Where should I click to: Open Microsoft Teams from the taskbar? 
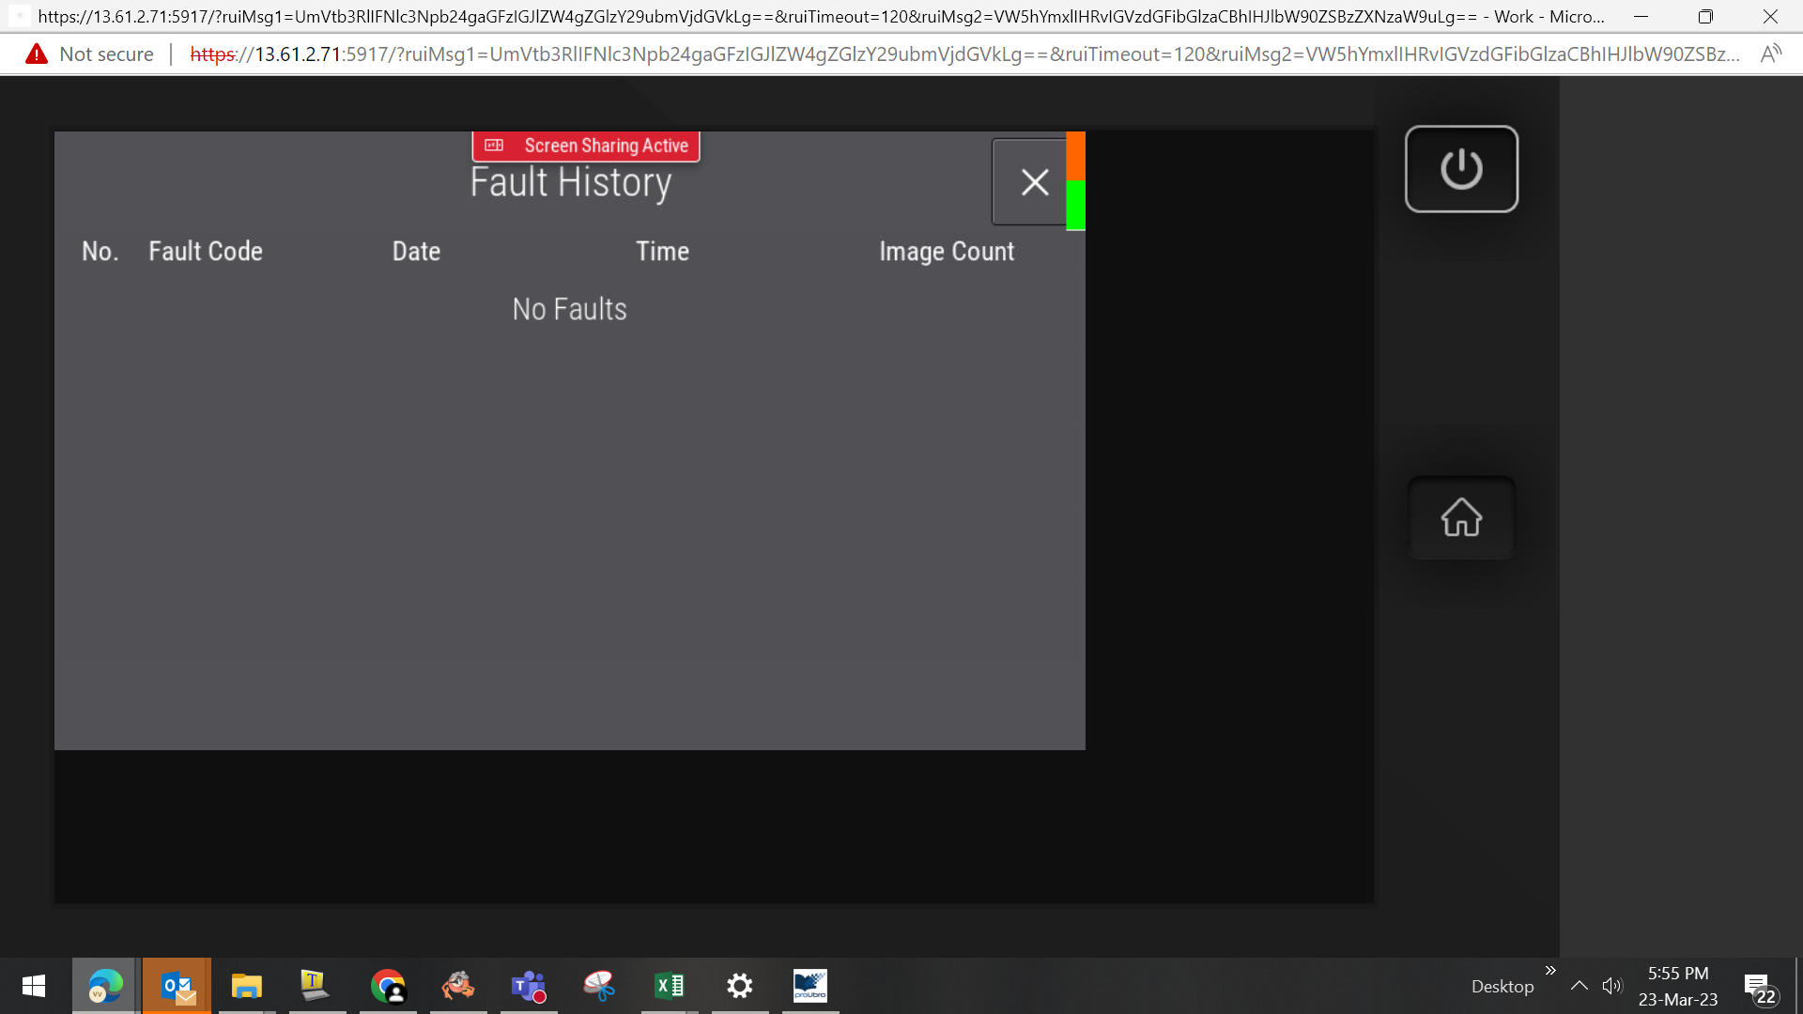coord(528,986)
